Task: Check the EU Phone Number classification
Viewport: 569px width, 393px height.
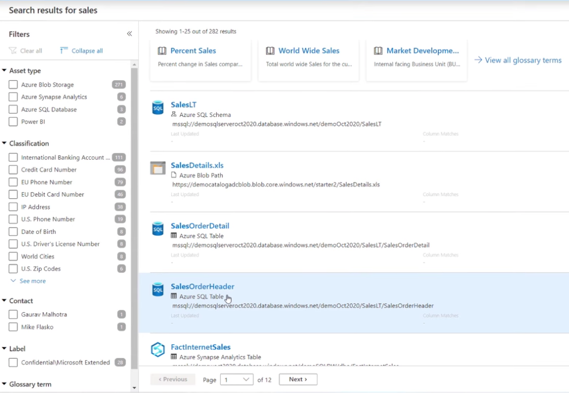Action: click(x=13, y=182)
